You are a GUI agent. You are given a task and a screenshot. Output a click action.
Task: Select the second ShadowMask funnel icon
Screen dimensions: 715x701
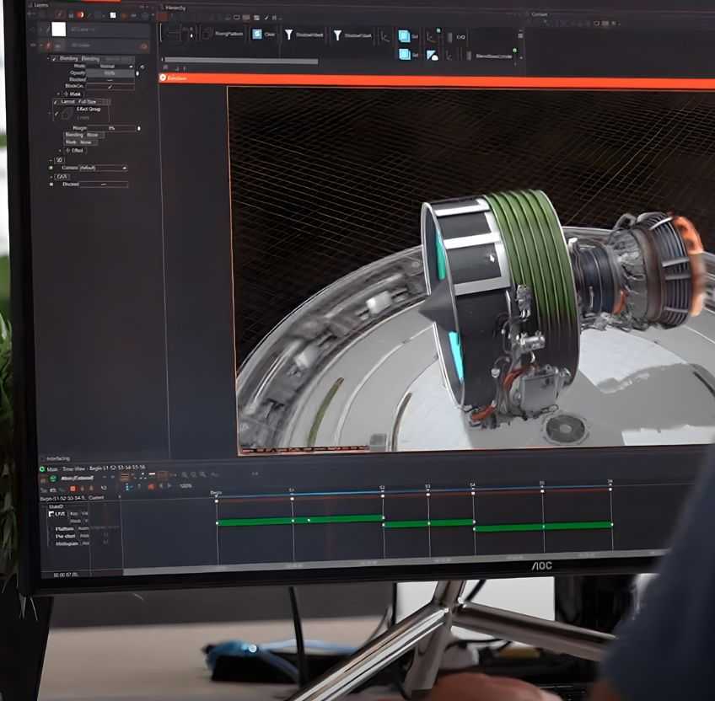pyautogui.click(x=338, y=35)
